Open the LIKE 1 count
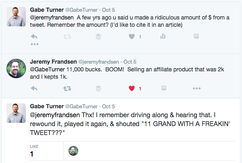Viewport: 242px width, 163px height. [34, 151]
